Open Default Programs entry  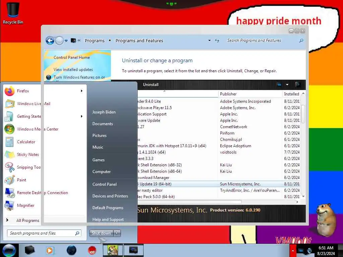(108, 208)
